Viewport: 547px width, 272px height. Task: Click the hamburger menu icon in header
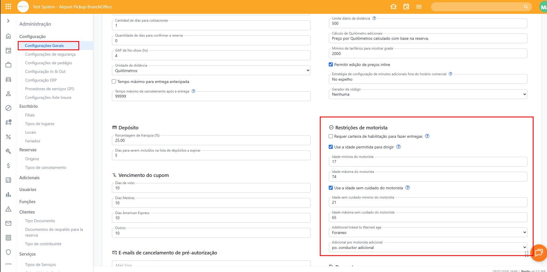[x=419, y=7]
